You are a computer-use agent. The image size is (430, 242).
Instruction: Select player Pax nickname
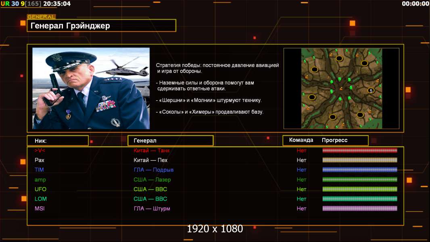(x=40, y=160)
